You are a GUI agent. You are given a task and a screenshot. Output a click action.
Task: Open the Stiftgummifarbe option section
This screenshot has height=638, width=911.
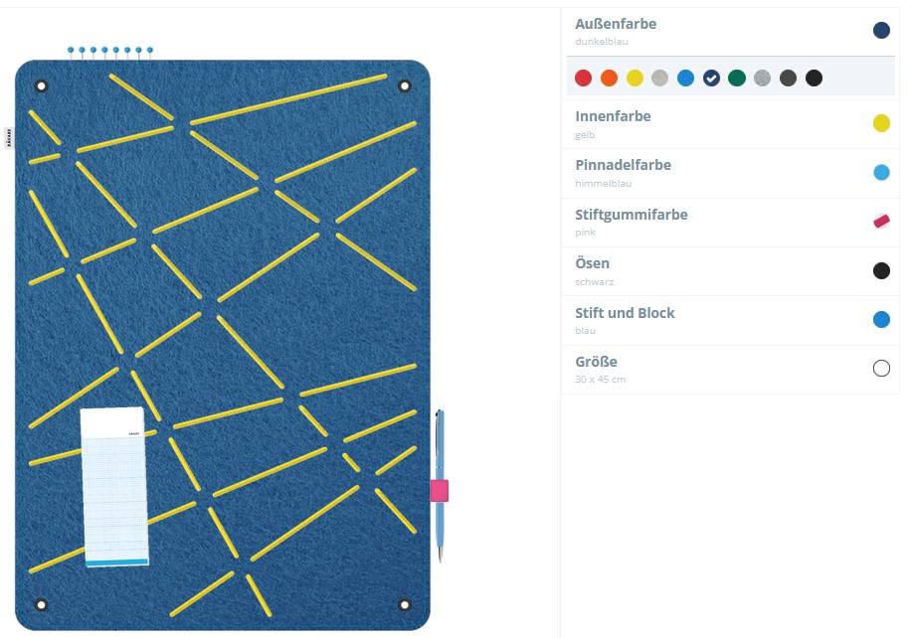[730, 223]
